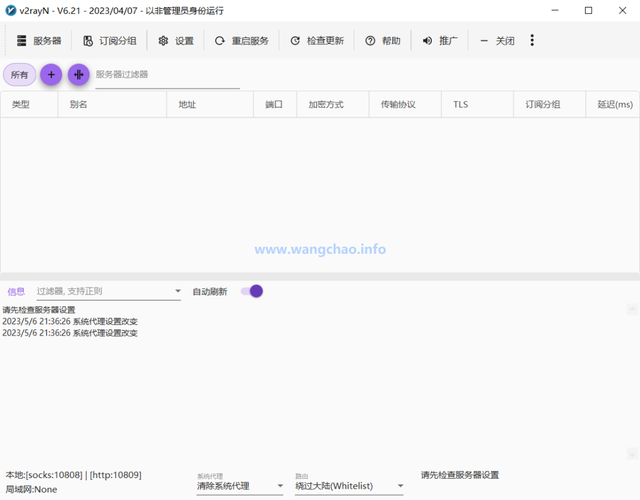Click the check update clock-arrow icon
Image resolution: width=640 pixels, height=500 pixels.
pyautogui.click(x=295, y=41)
